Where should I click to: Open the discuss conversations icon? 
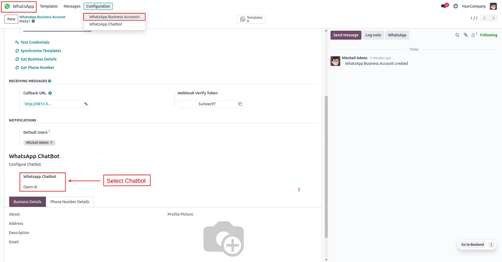pyautogui.click(x=443, y=6)
